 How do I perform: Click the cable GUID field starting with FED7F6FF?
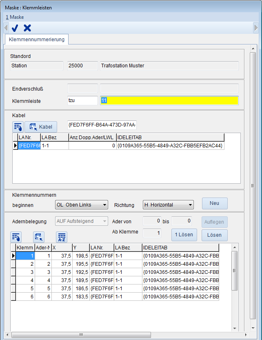(102, 125)
